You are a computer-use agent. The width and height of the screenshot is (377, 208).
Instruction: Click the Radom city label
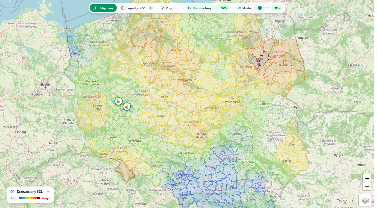coord(236,134)
